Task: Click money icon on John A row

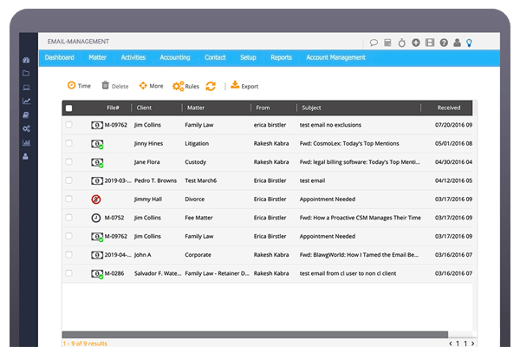Action: 97,255
